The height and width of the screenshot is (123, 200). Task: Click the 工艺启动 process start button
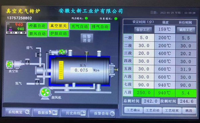pyautogui.click(x=153, y=110)
